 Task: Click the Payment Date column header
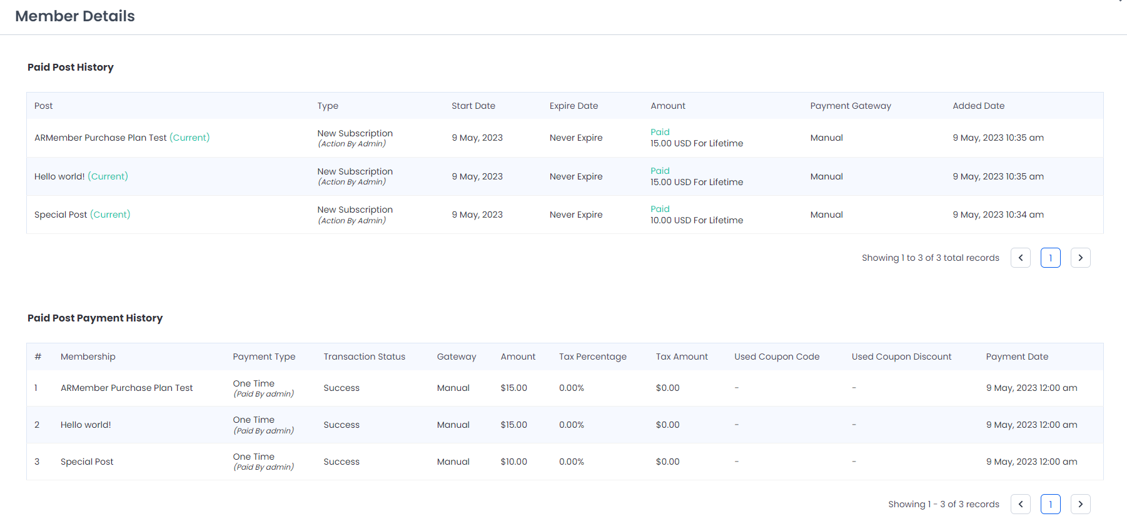click(1017, 357)
